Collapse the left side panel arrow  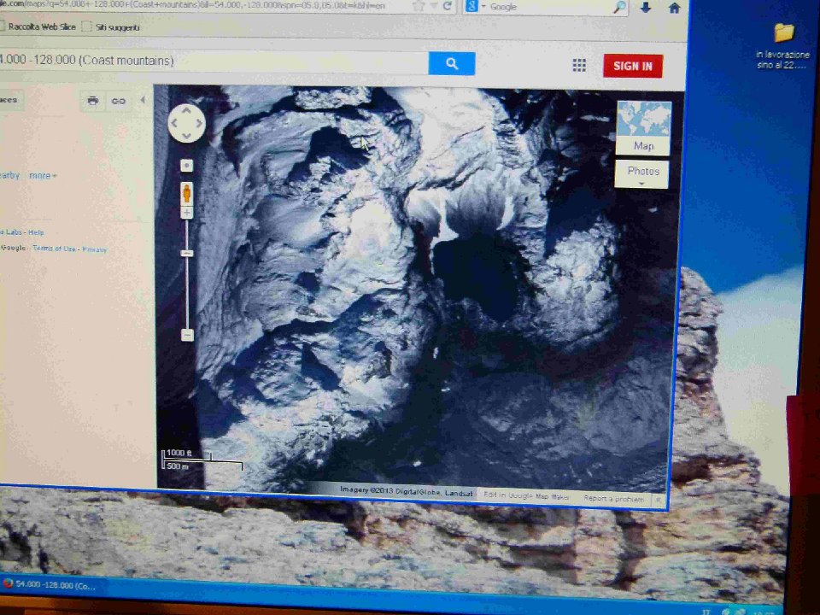[x=143, y=100]
